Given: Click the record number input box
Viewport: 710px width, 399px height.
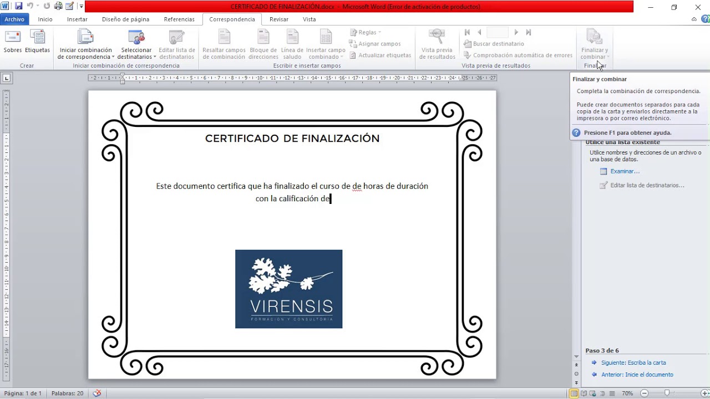Looking at the screenshot, I should [x=498, y=32].
